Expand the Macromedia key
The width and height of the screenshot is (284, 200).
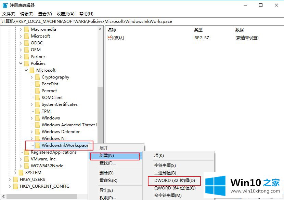pos(21,29)
